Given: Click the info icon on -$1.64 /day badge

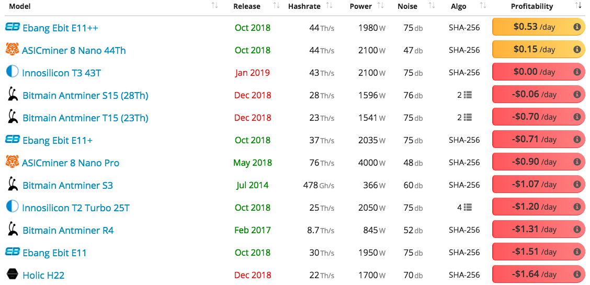Looking at the screenshot, I should 576,275.
